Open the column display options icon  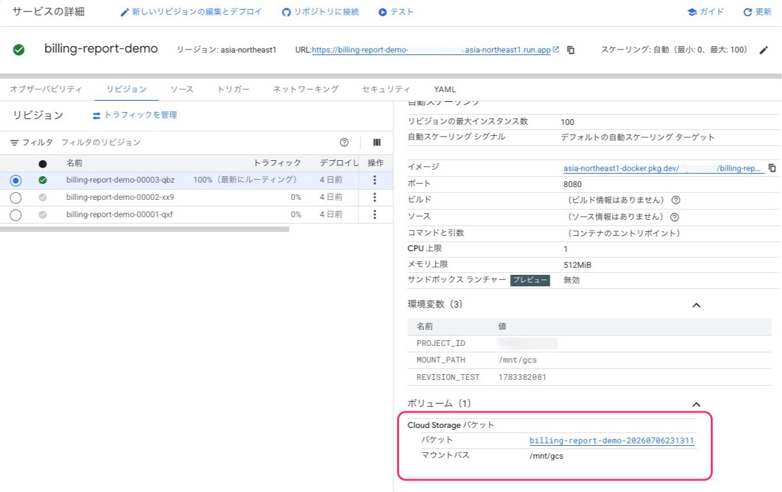click(377, 142)
